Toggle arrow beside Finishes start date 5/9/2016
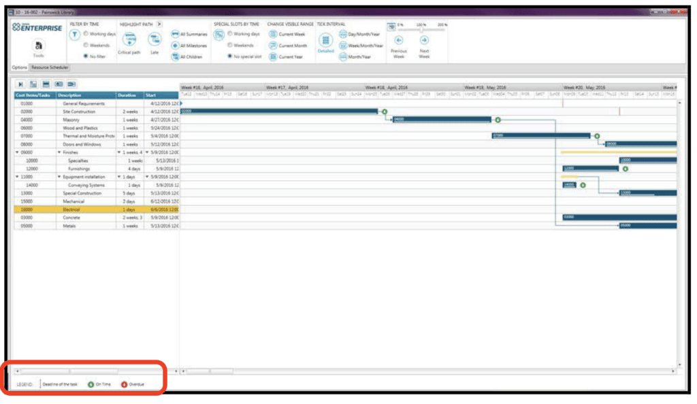697x404 pixels. [147, 152]
